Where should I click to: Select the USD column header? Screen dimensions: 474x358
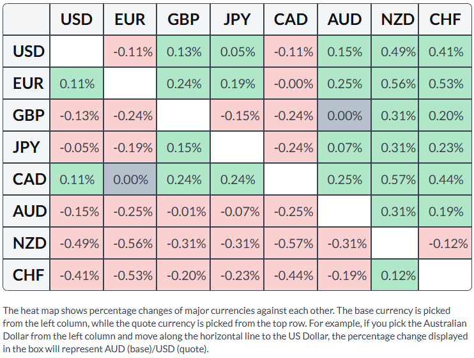pyautogui.click(x=77, y=19)
